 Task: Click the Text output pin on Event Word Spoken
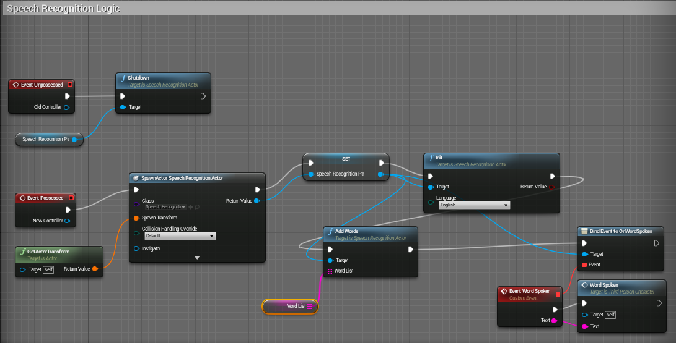point(554,321)
